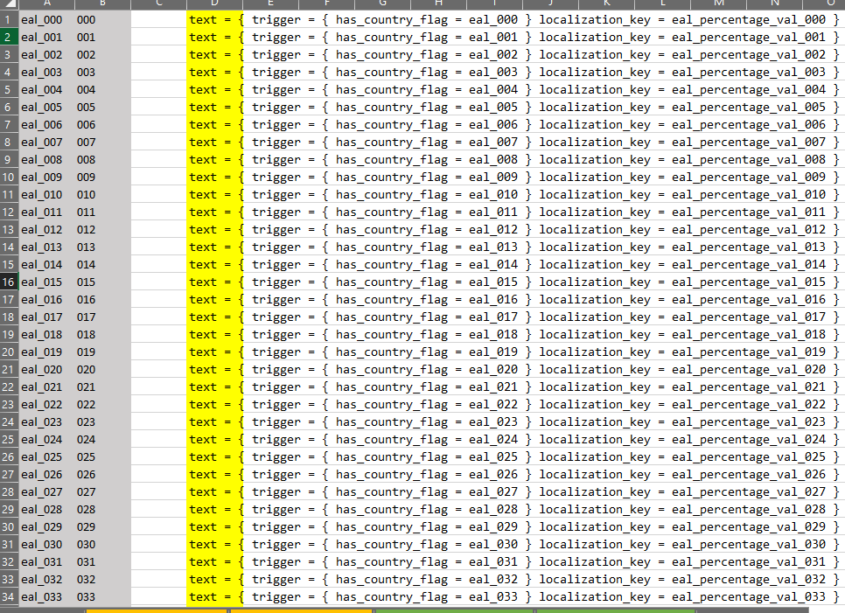Click yellow 'text =' cell in row 6

[215, 108]
